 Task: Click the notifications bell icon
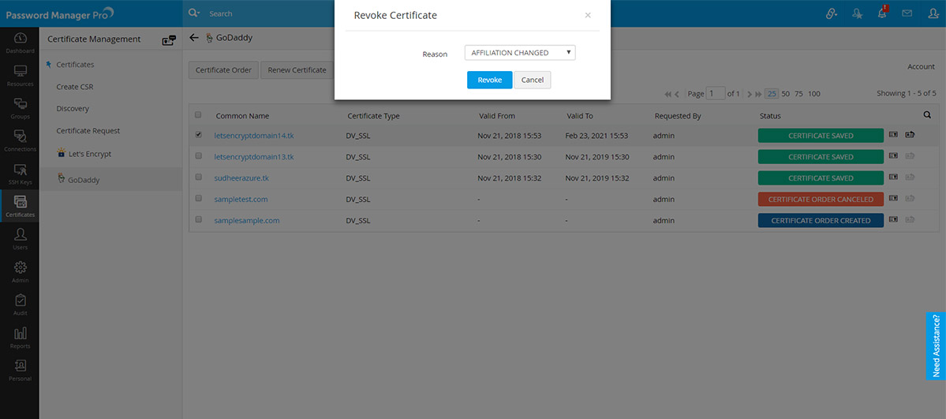[881, 13]
